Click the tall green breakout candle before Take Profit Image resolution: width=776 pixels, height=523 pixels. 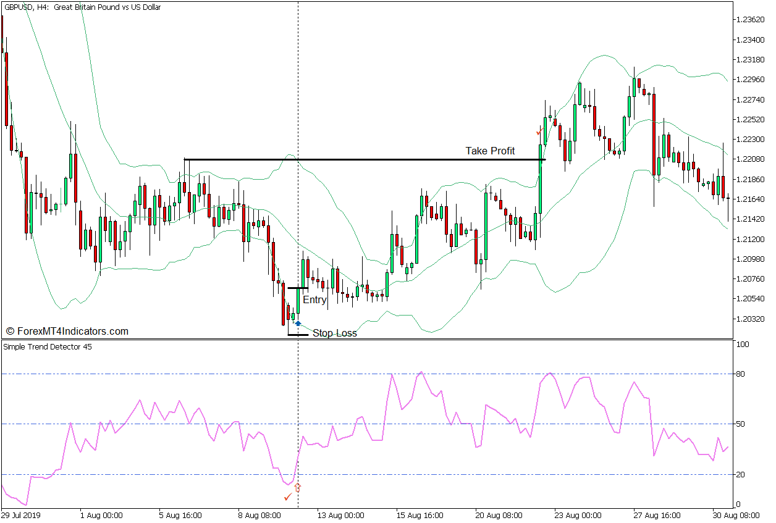(x=539, y=185)
